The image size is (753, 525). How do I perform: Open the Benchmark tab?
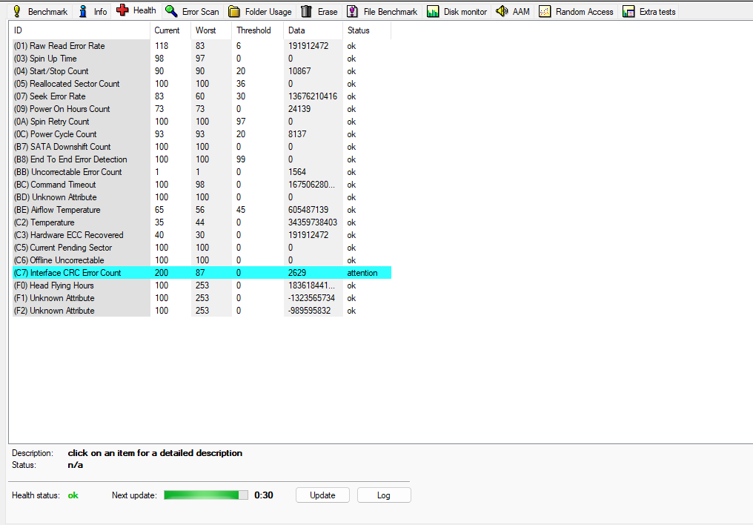[x=40, y=12]
